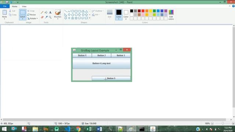The width and height of the screenshot is (235, 132).
Task: Choose the Triangle shape
Action: (87, 11)
